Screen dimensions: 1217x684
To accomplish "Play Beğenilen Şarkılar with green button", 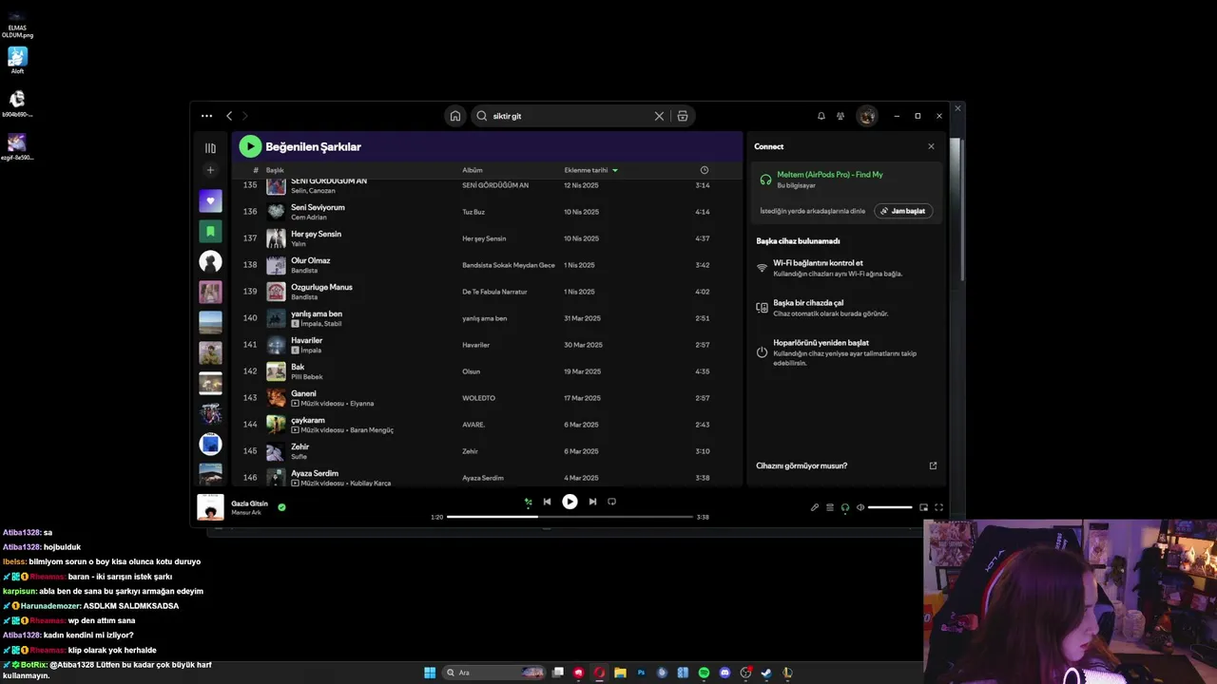I will click(250, 146).
